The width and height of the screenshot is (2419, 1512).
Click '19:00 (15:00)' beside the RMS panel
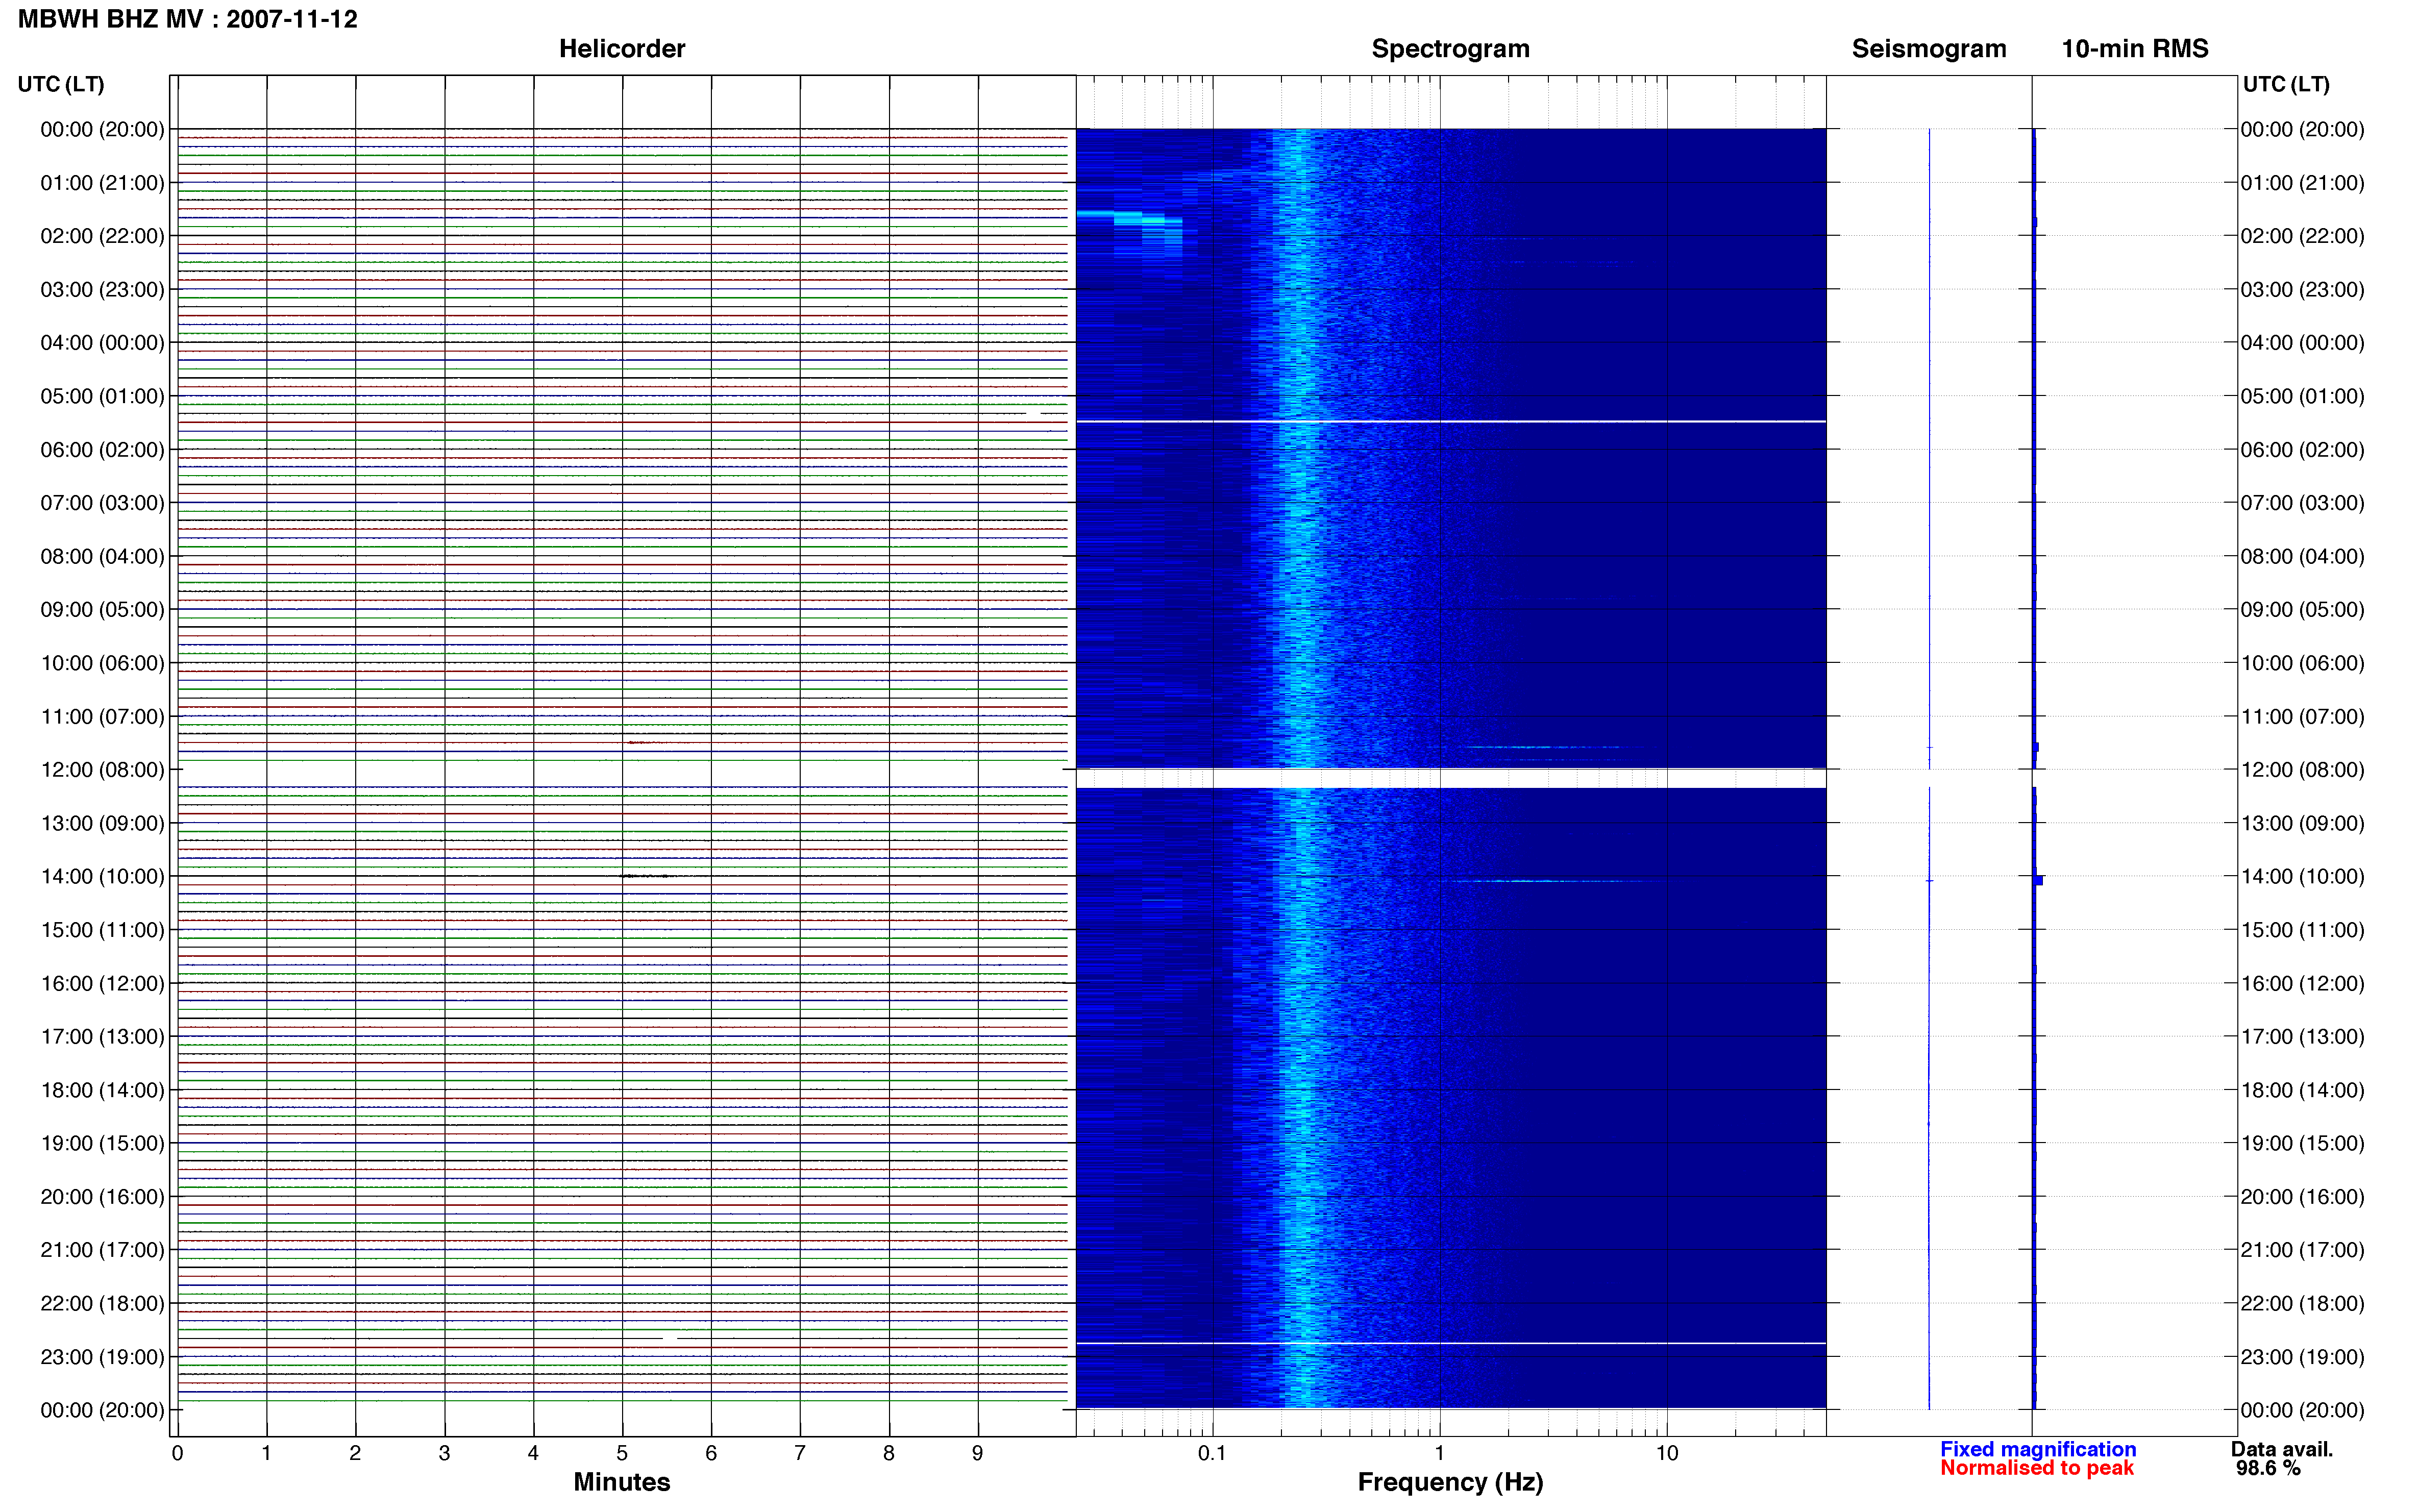[2302, 1144]
